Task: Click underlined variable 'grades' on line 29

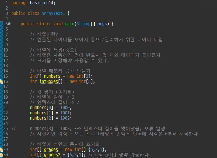Action: point(51,150)
